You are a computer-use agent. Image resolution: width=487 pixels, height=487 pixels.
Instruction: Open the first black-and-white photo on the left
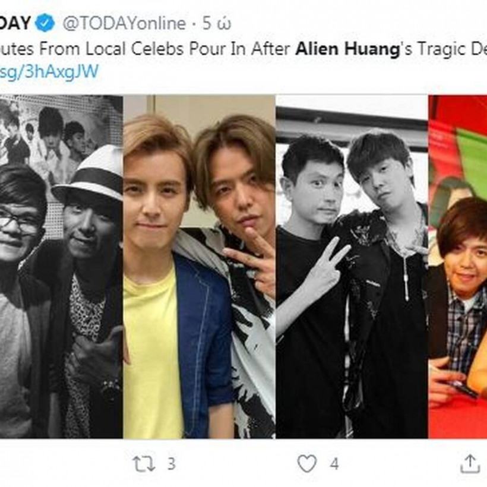61,267
